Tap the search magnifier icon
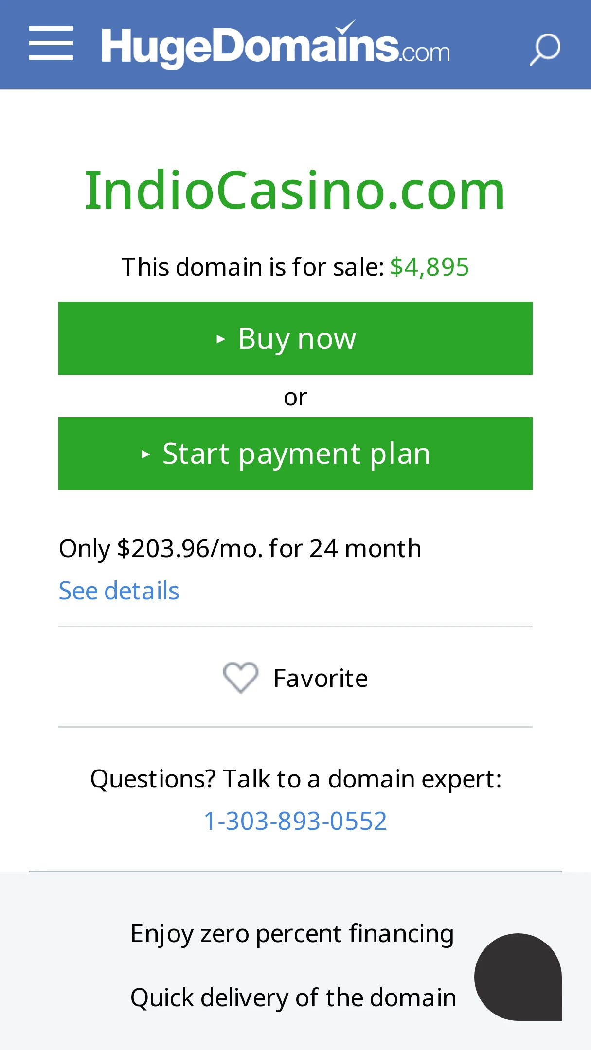The height and width of the screenshot is (1050, 591). pos(545,49)
